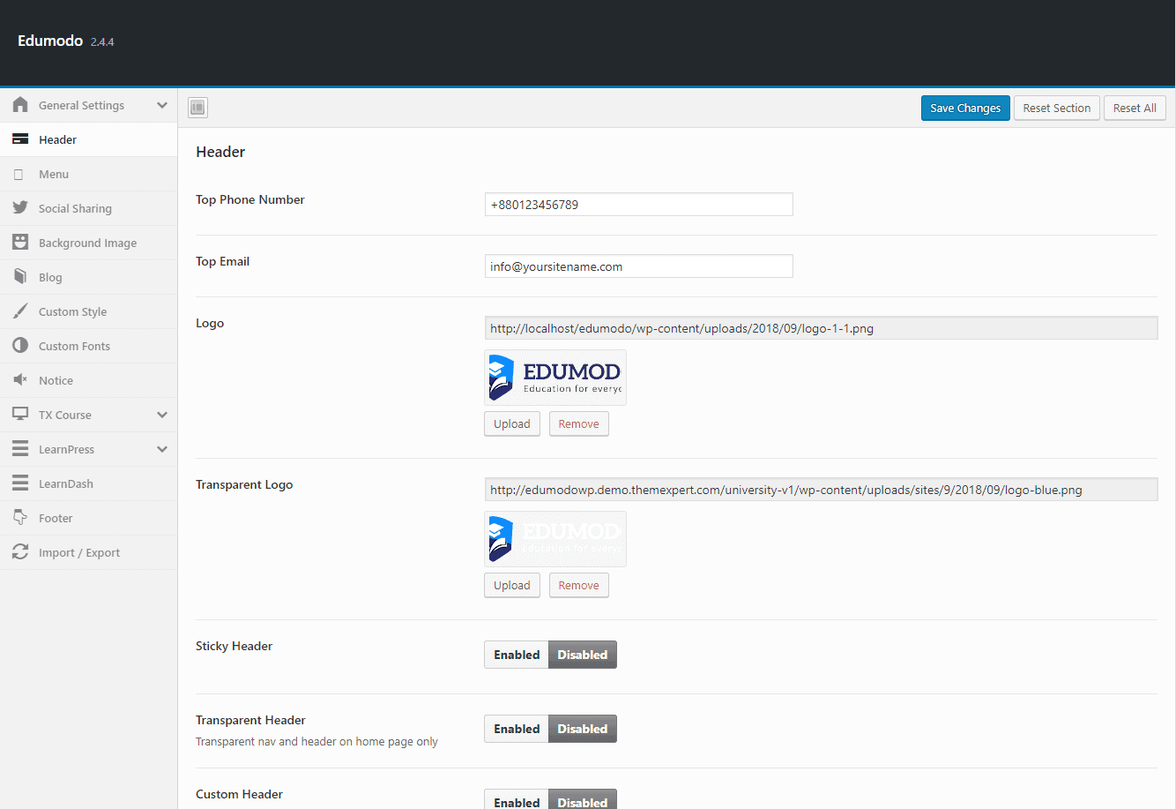Viewport: 1176px width, 809px height.
Task: Click the General Settings home icon
Action: (x=20, y=105)
